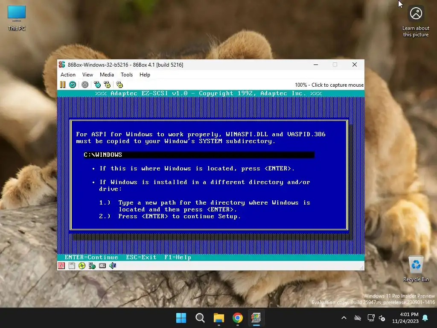Screen dimensions: 437x328
Task: Click the 'F1=Help' hint text
Action: (x=178, y=257)
